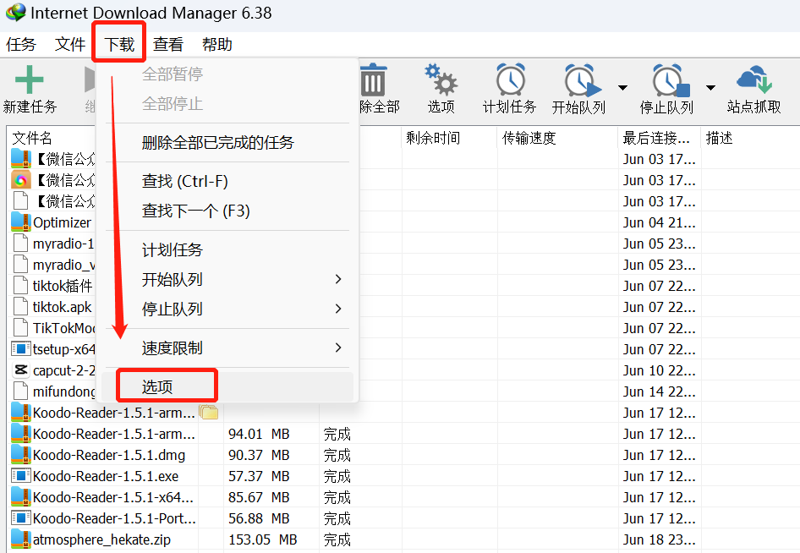
Task: Click the IDM globe icon in title bar
Action: 16,12
